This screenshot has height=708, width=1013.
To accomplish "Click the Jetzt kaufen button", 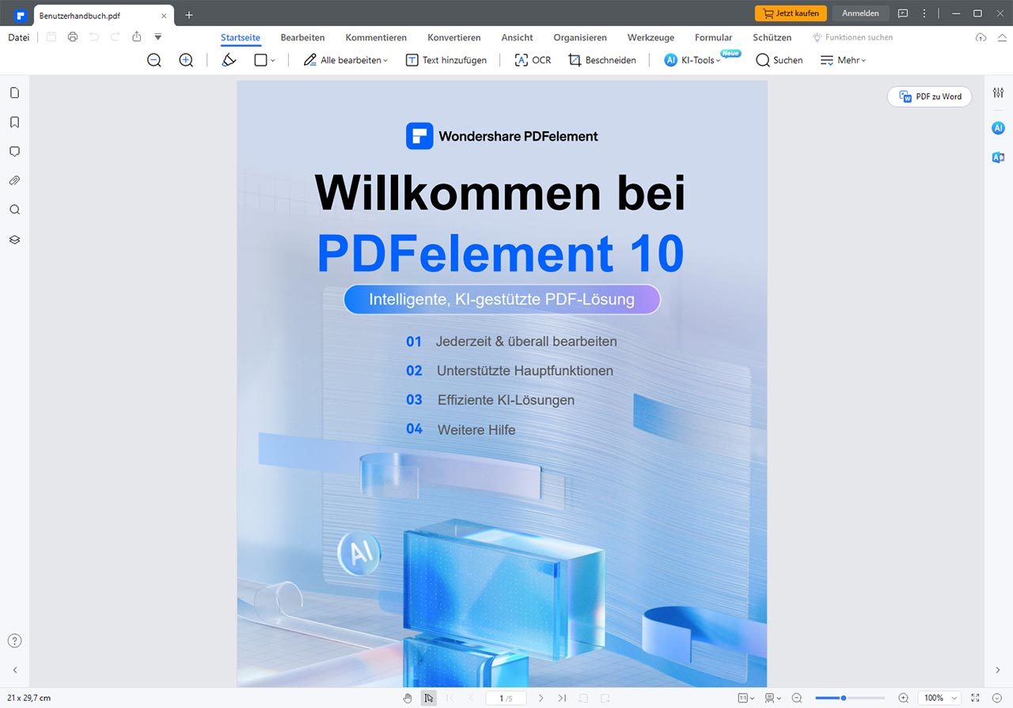I will point(791,13).
